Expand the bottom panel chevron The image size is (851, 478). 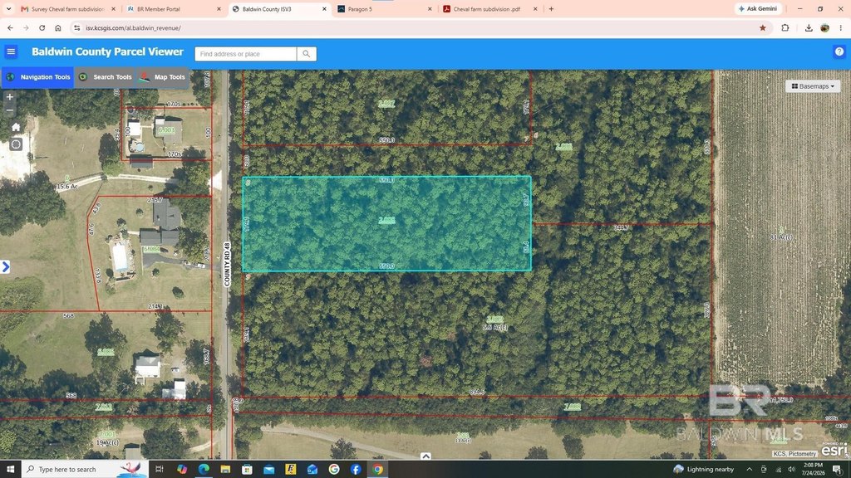pyautogui.click(x=425, y=456)
